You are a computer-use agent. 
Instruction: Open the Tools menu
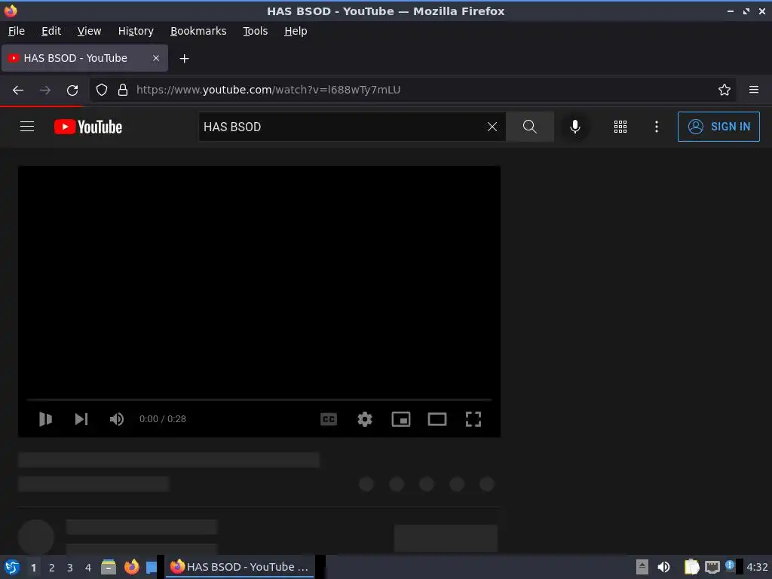(255, 31)
